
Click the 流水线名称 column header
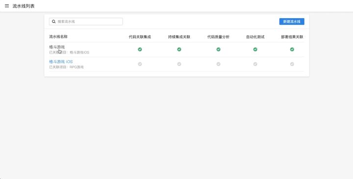(58, 37)
